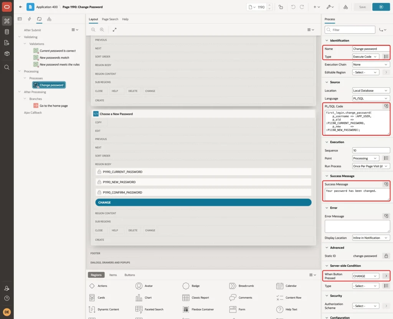The image size is (393, 319).
Task: Switch to the Page Search tab
Action: coord(110,19)
